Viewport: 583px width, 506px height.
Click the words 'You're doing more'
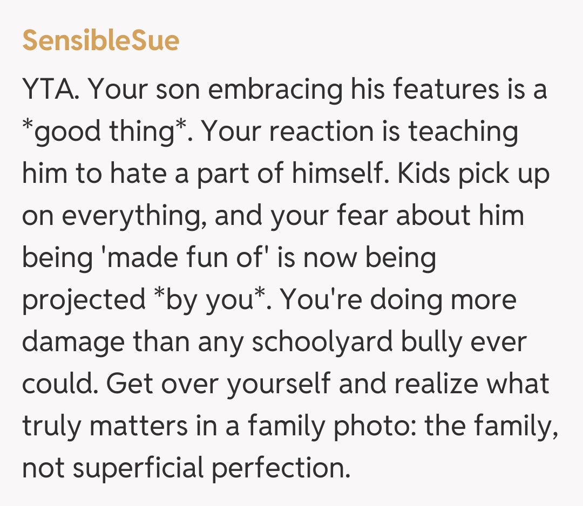pyautogui.click(x=398, y=300)
